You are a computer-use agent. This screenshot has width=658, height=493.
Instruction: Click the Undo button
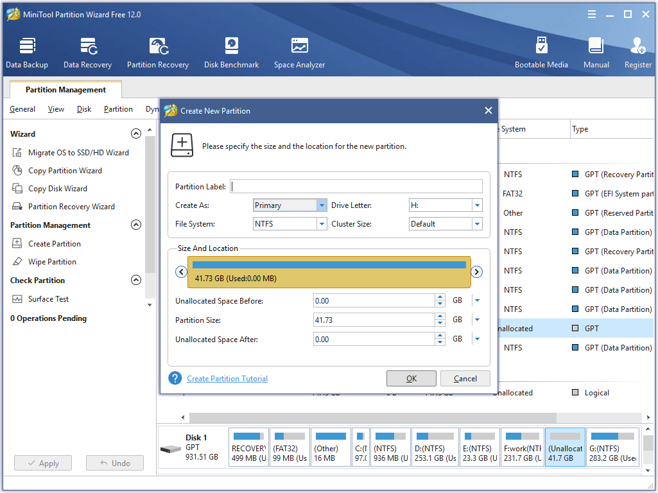tap(115, 463)
